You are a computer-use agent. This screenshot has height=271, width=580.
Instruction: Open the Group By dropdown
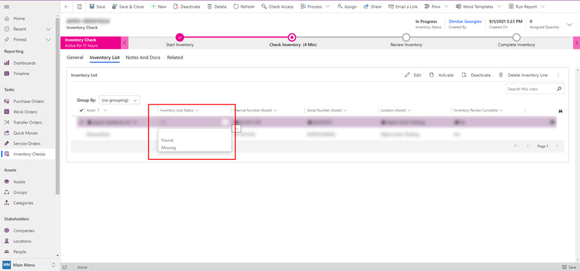point(119,100)
